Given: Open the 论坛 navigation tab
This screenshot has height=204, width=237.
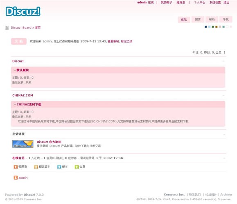Looking at the screenshot, I should [x=184, y=20].
